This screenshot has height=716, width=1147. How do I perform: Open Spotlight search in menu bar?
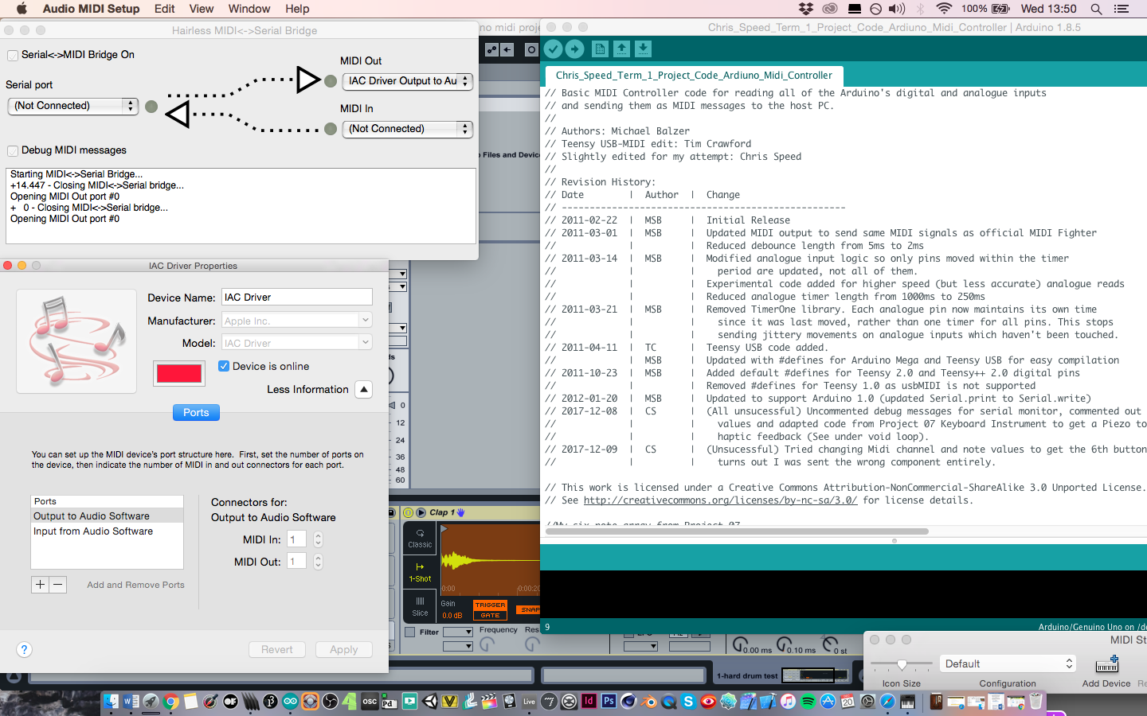click(1096, 9)
